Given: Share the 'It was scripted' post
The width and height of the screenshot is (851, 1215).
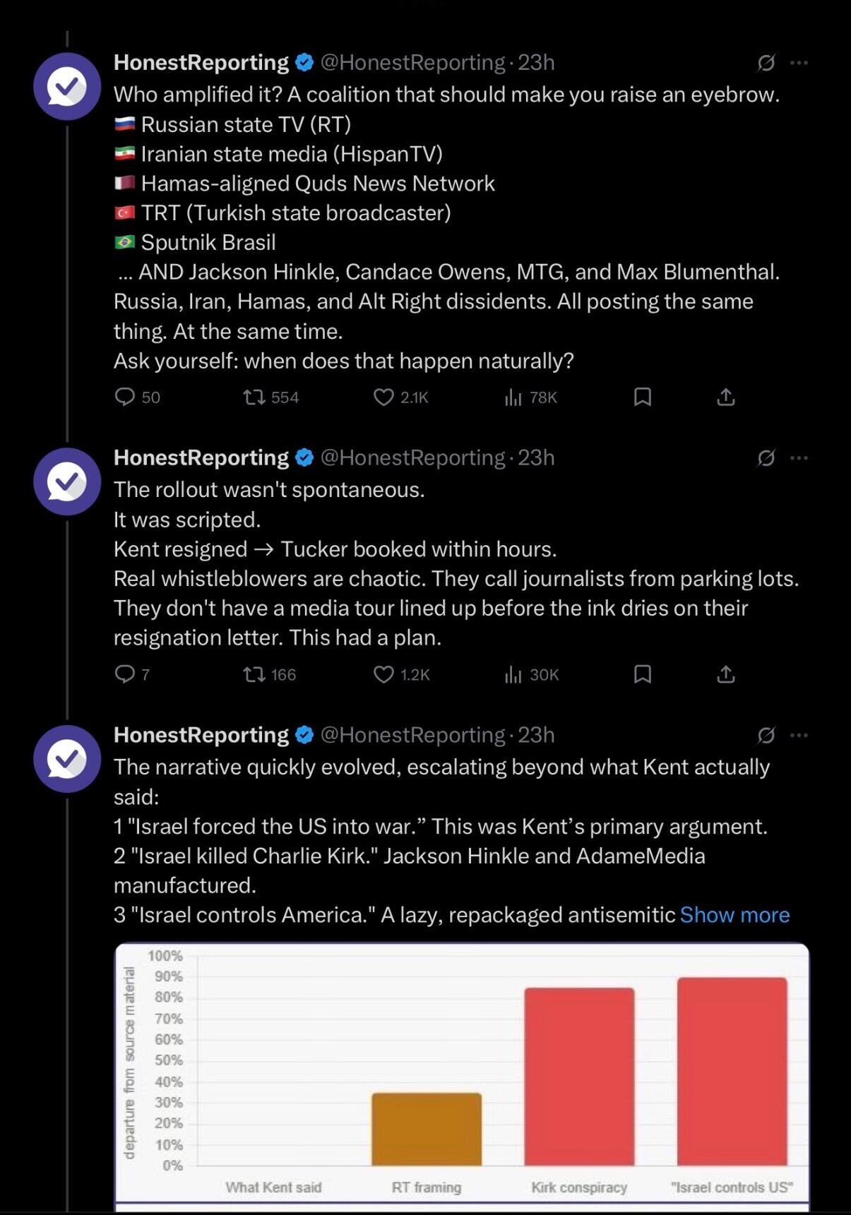Looking at the screenshot, I should click(x=725, y=675).
